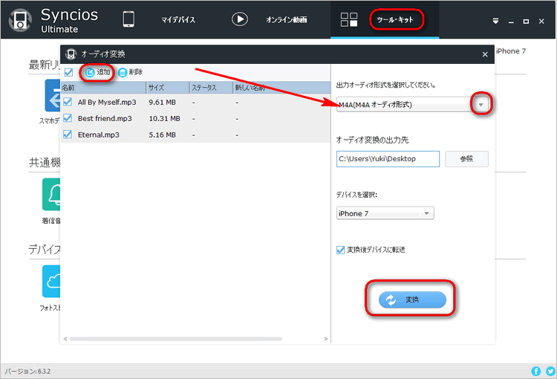Click the バージョン: 6.3.2 status text
Viewport: 557px width, 379px height.
click(27, 372)
